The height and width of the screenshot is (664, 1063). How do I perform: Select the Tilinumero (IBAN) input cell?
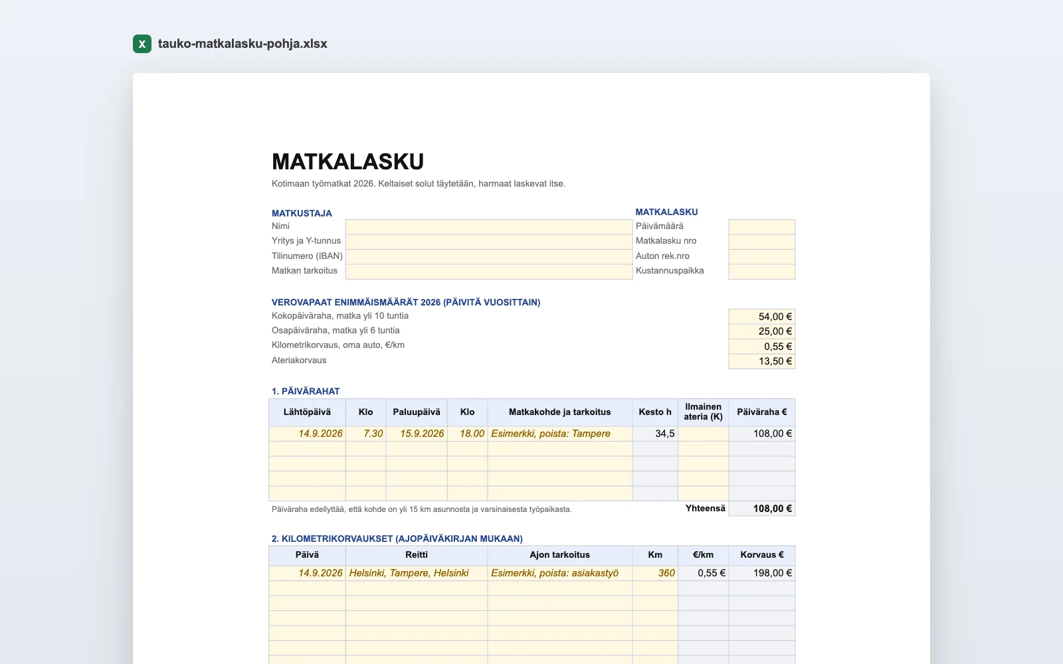point(489,257)
